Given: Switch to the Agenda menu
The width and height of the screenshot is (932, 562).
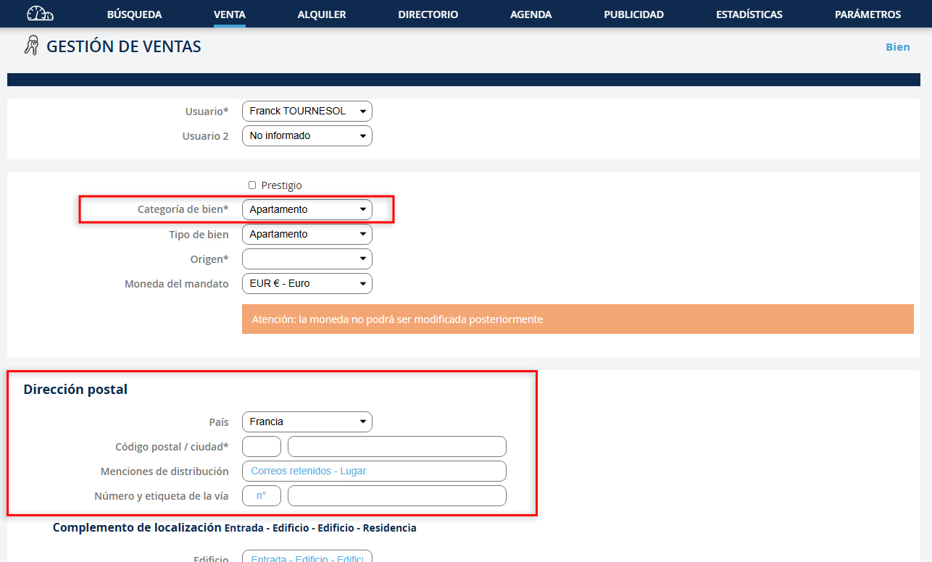Looking at the screenshot, I should [x=531, y=14].
